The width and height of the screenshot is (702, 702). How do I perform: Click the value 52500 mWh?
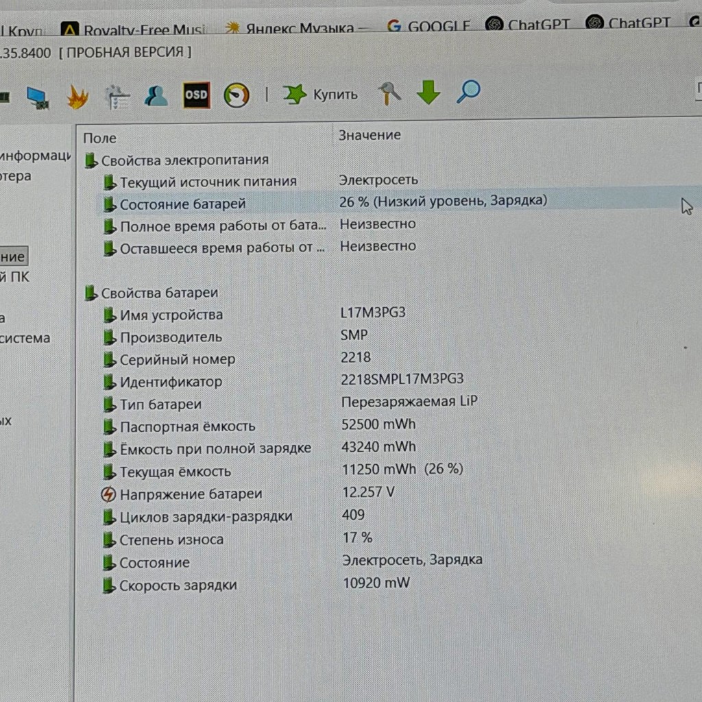(378, 424)
